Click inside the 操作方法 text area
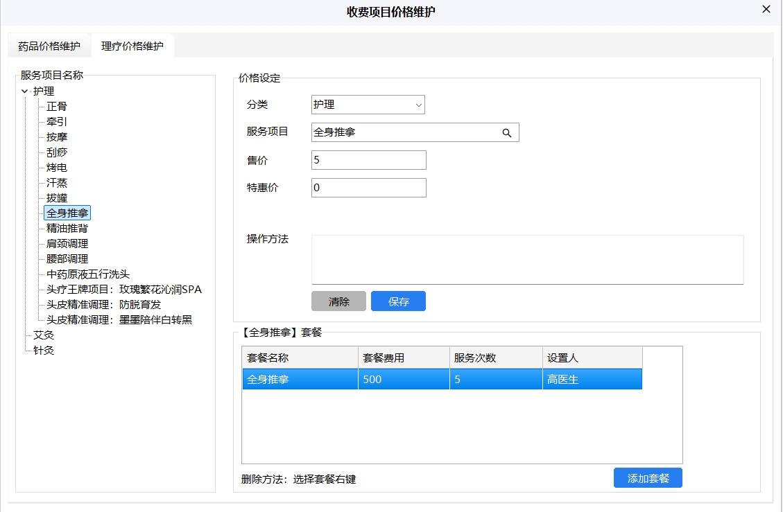Viewport: 783px width, 512px height. click(x=528, y=259)
